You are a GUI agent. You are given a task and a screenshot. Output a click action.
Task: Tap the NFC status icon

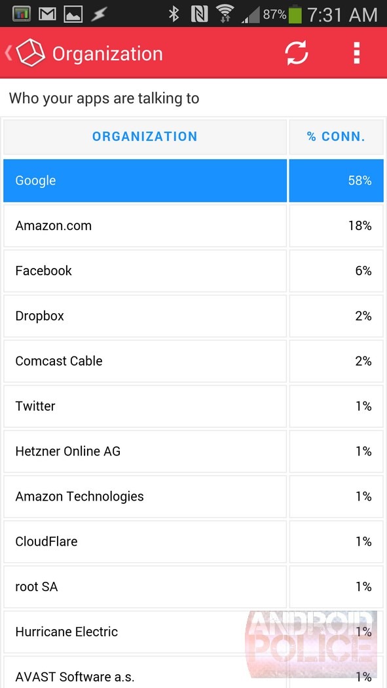(x=200, y=14)
